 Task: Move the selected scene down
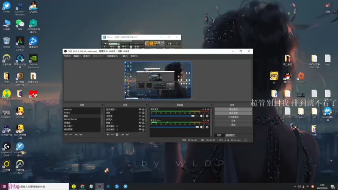click(81, 135)
